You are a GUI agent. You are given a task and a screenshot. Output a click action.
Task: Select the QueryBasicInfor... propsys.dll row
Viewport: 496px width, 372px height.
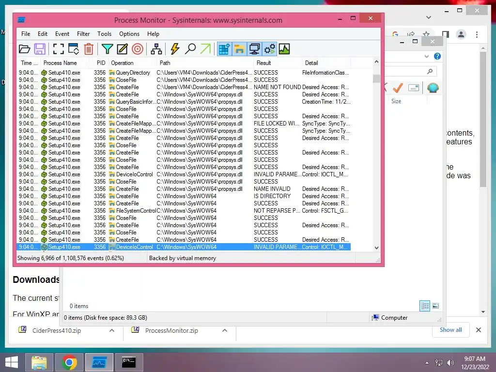click(184, 102)
